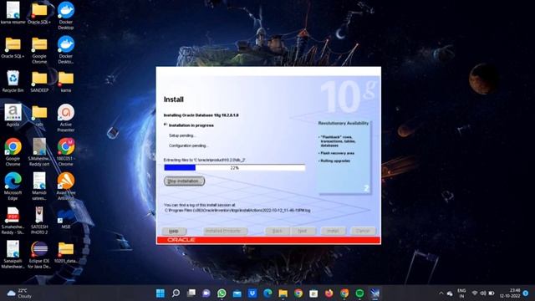The width and height of the screenshot is (535, 301).
Task: Select the Eclipse IDE for Java desktop shortcut
Action: [x=39, y=254]
